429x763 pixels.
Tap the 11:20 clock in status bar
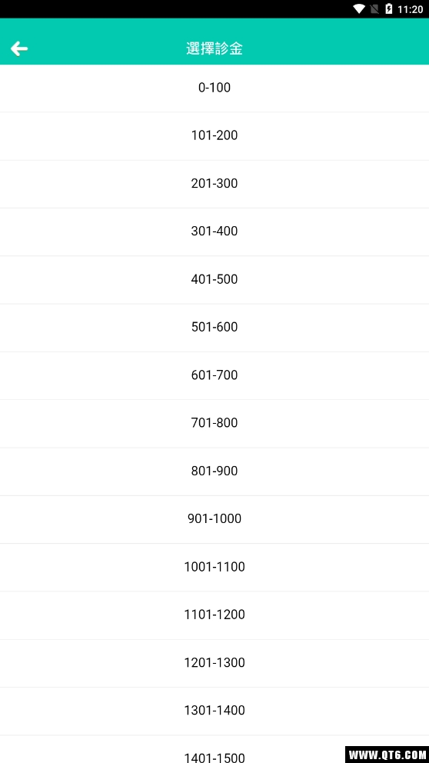click(x=410, y=9)
